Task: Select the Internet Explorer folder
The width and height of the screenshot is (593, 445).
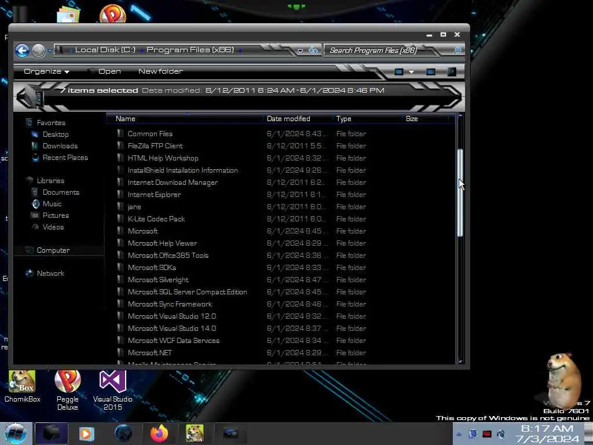Action: click(x=154, y=195)
